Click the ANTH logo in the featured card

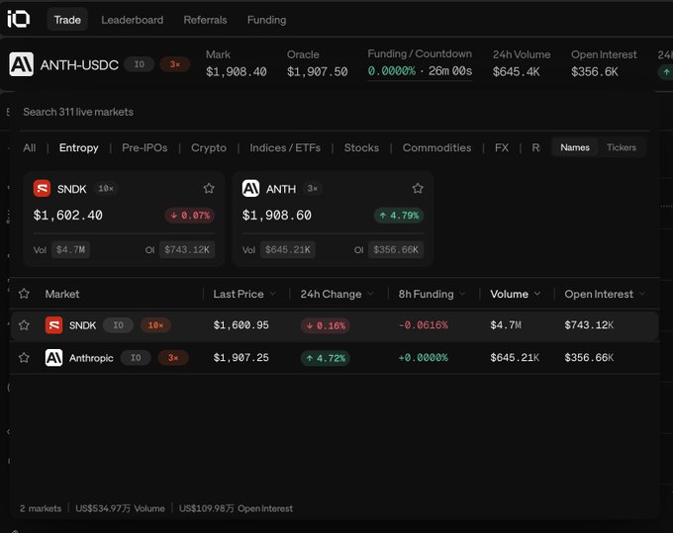pos(250,188)
